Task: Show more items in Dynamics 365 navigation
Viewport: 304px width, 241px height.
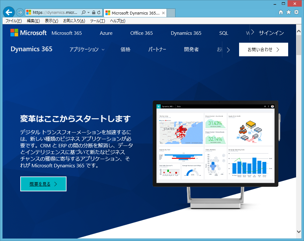Action: (x=228, y=50)
